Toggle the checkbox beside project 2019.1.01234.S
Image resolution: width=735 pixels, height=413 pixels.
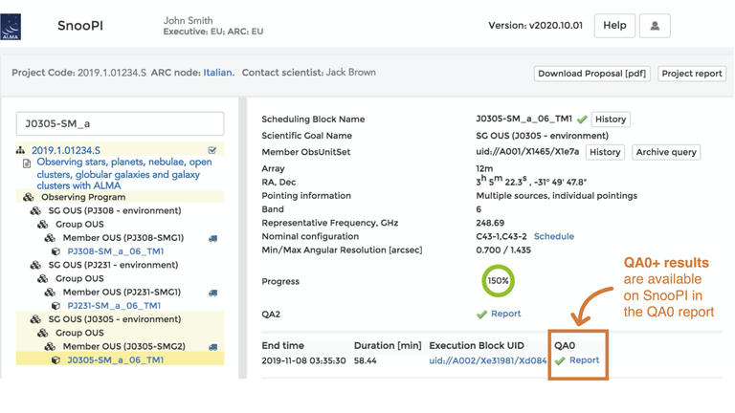coord(212,150)
